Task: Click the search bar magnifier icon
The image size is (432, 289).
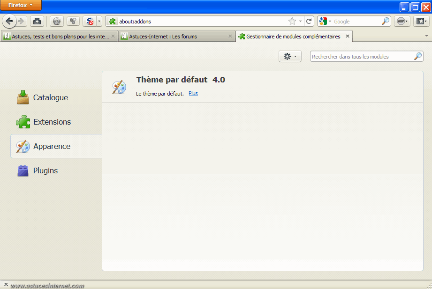Action: point(386,21)
